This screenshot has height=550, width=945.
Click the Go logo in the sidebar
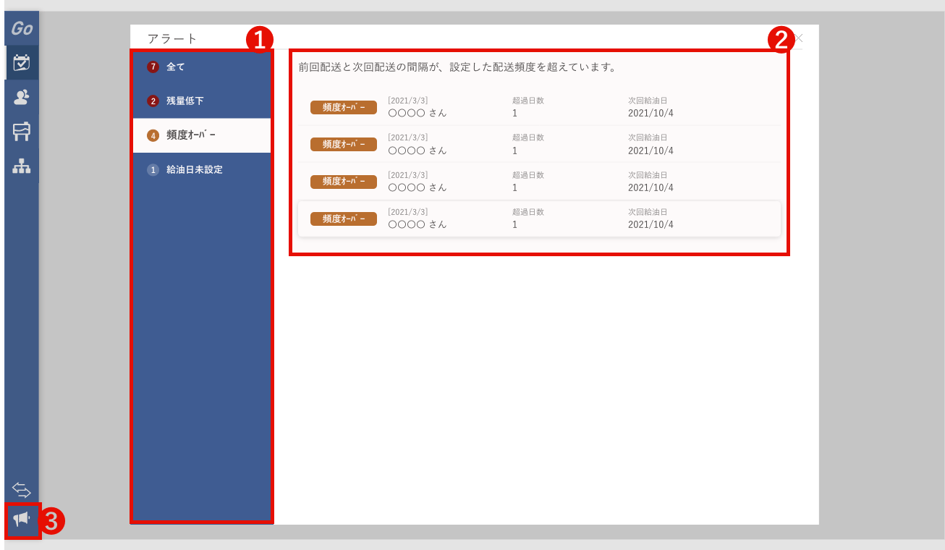pos(22,29)
